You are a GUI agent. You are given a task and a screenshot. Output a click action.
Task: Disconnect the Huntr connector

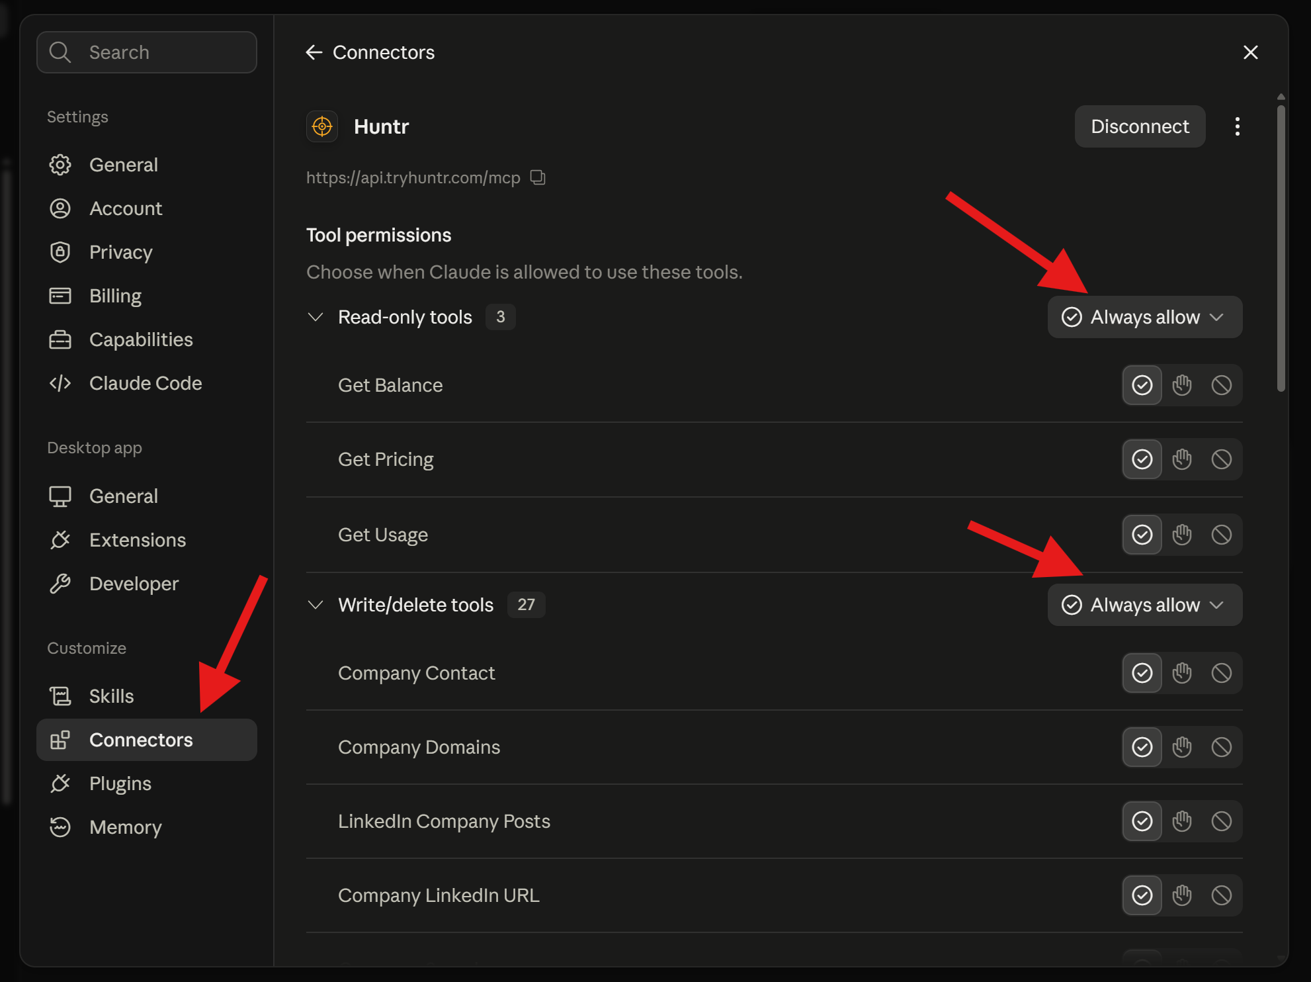coord(1140,126)
